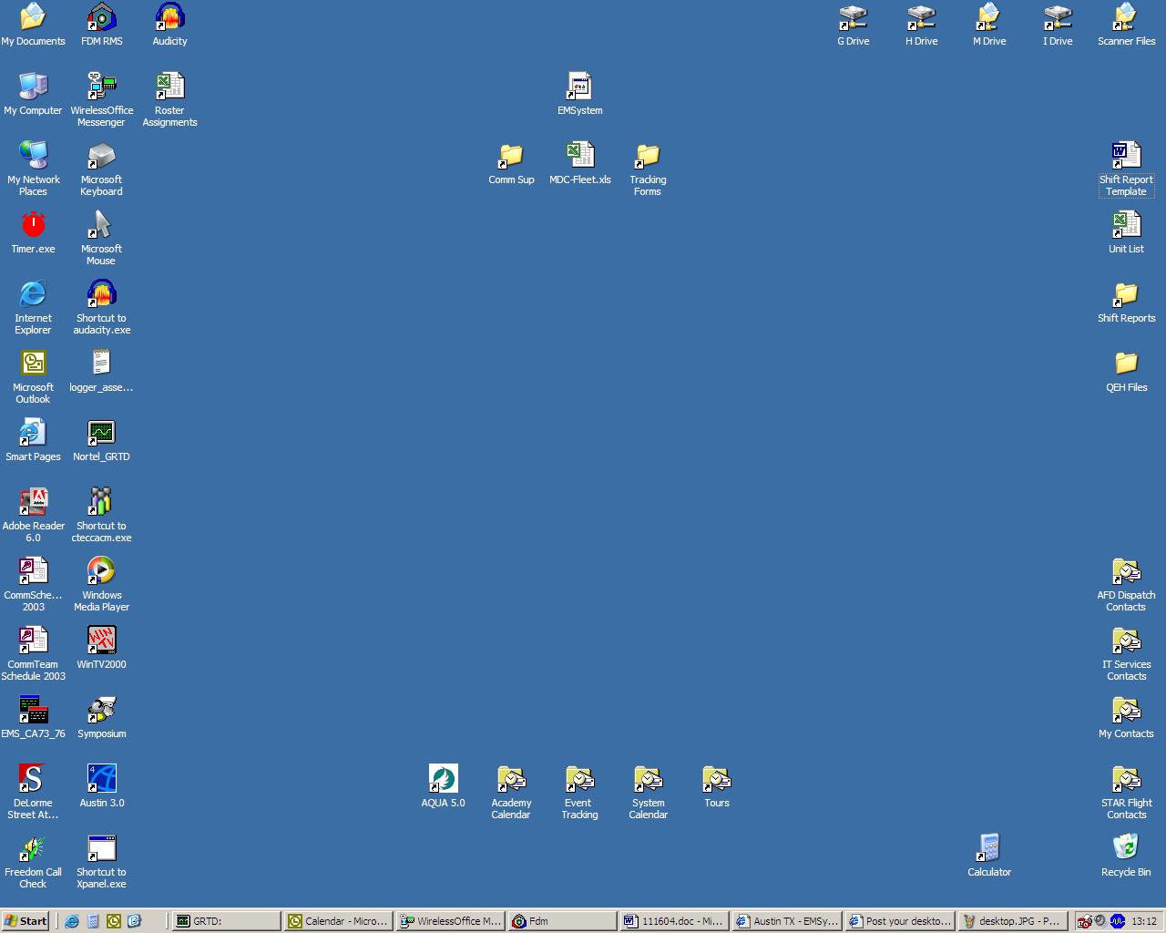
Task: Select the Shift Report Template document
Action: [1126, 169]
